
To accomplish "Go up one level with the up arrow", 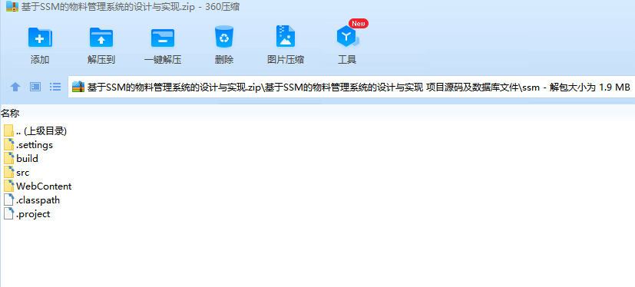I will (x=15, y=87).
